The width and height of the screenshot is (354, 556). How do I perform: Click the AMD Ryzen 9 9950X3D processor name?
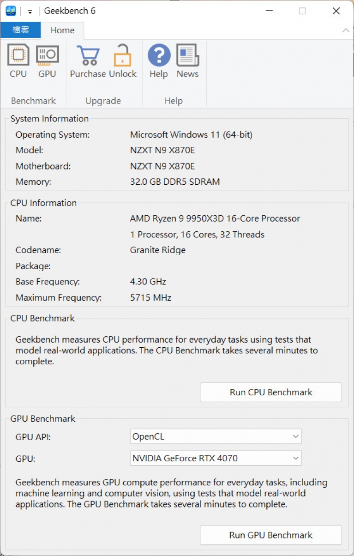pyautogui.click(x=215, y=218)
